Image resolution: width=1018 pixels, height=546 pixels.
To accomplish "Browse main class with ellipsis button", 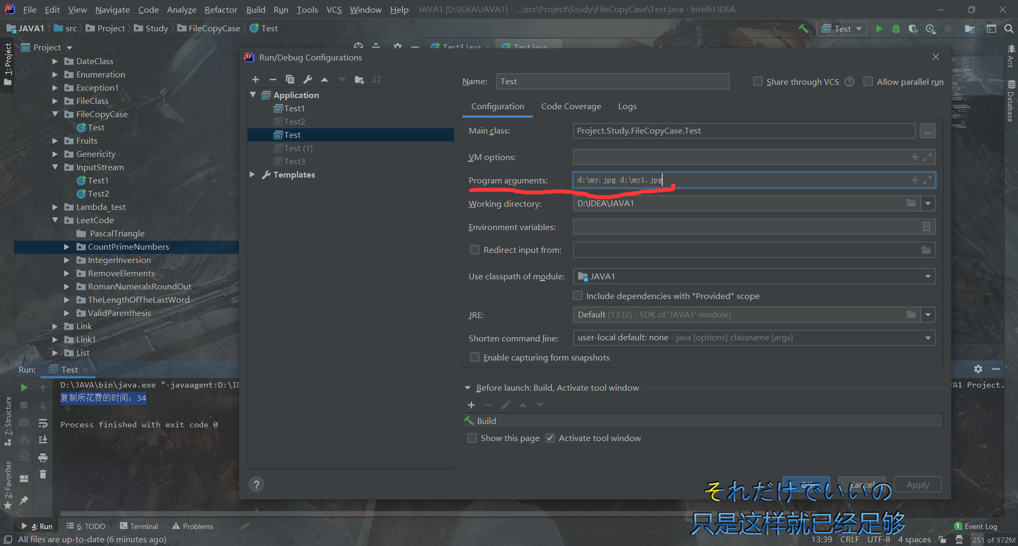I will (927, 131).
